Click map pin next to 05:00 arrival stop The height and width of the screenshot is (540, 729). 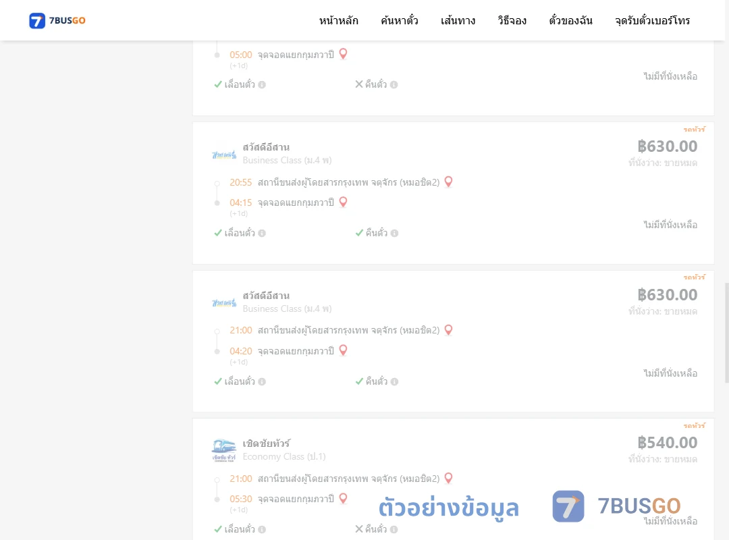[x=343, y=54]
